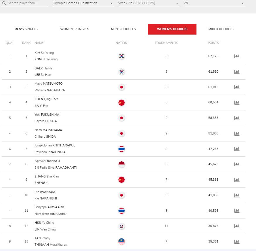256x251 pixels.
Task: Open chart for HSU Ya Ching pair
Action: coord(237,226)
